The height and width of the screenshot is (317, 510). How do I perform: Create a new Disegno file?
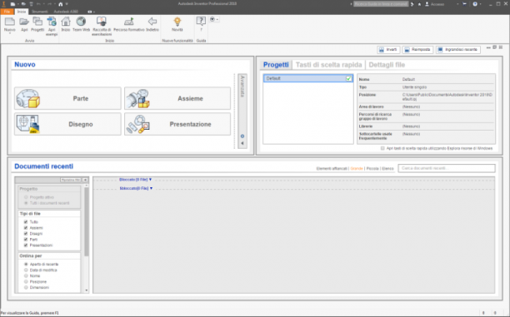tap(67, 124)
